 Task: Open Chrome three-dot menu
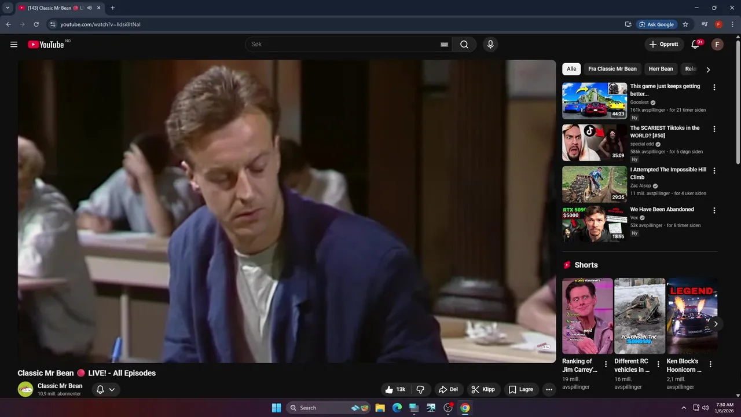pos(732,24)
